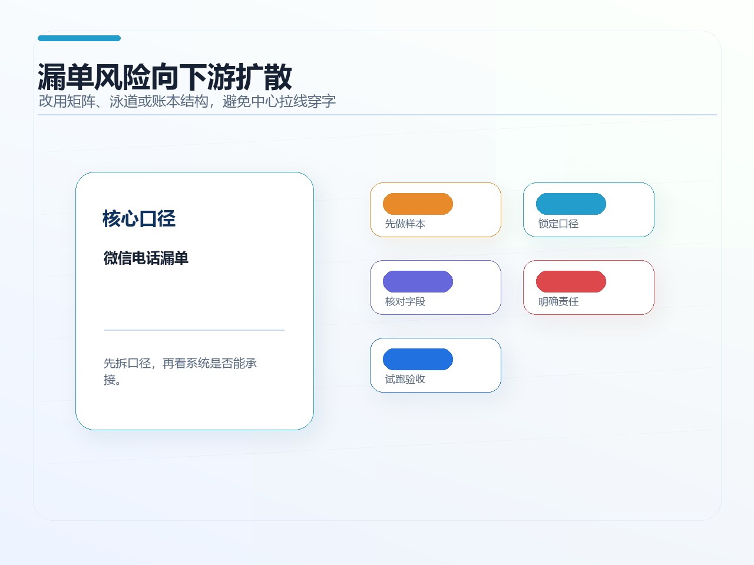This screenshot has height=565, width=754.
Task: Click the 锁定口径 label text
Action: 558,224
